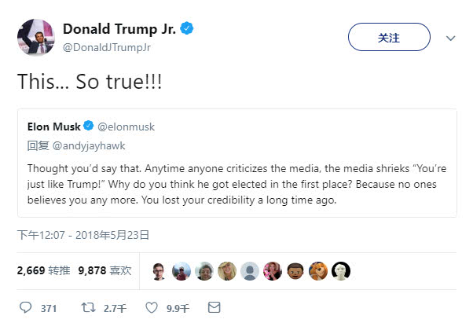
Task: Click the first liker avatar with glasses
Action: pyautogui.click(x=159, y=270)
